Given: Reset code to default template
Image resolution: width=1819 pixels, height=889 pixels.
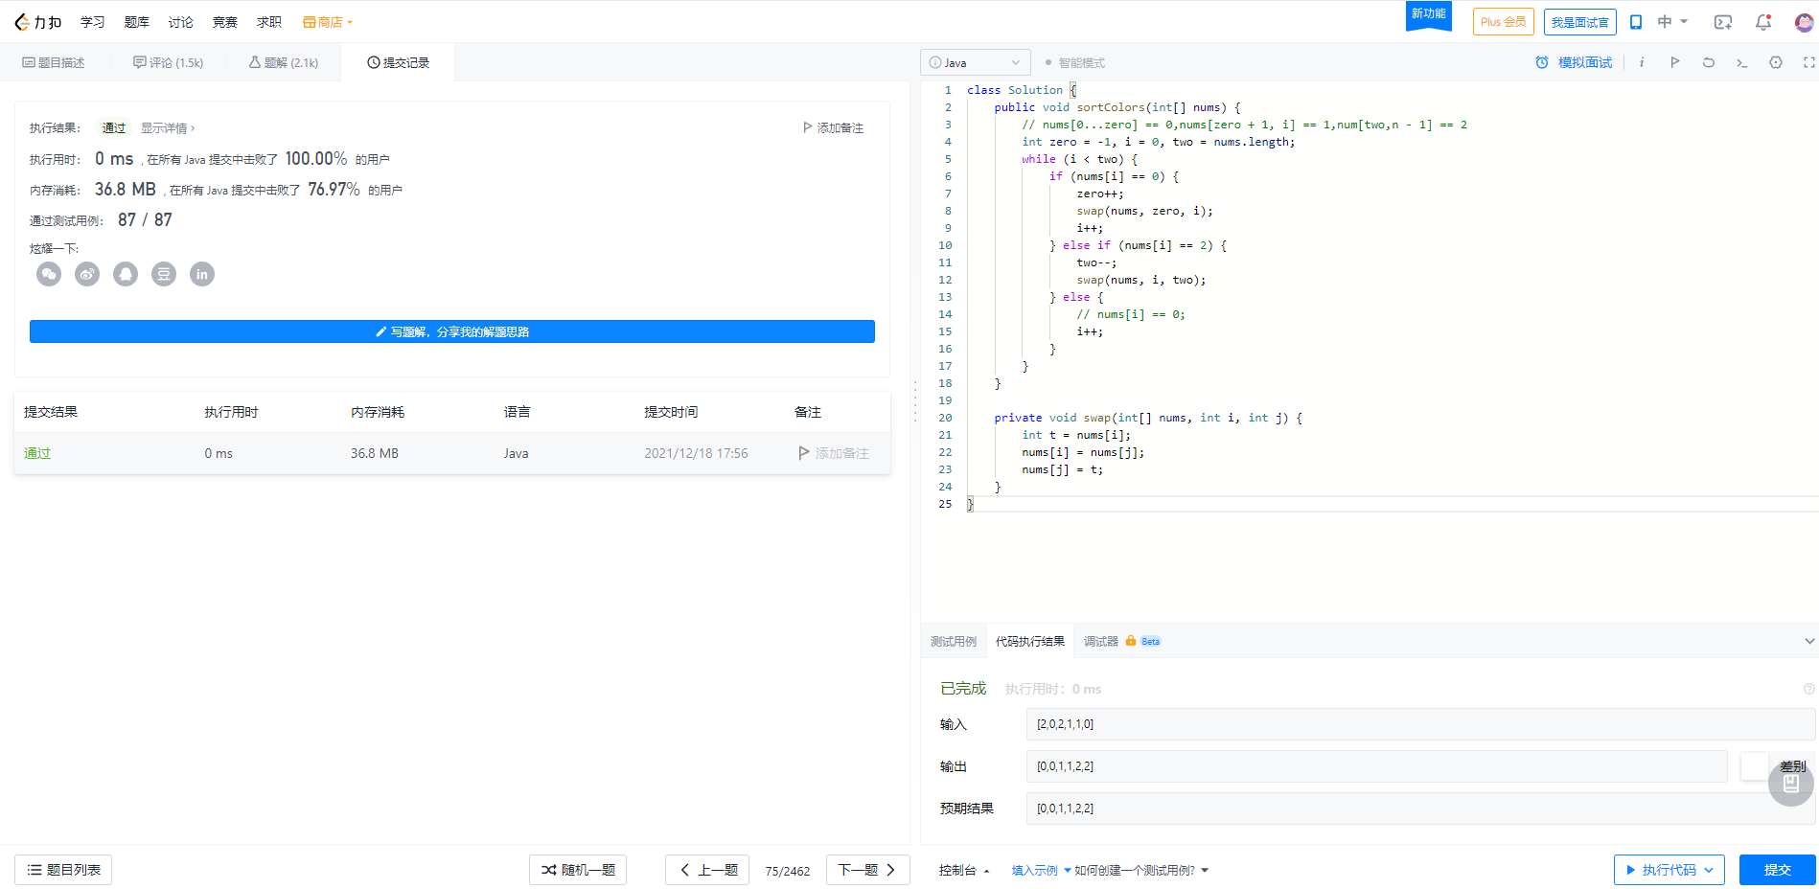Looking at the screenshot, I should (1709, 62).
